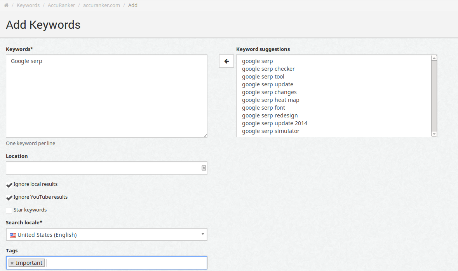The image size is (458, 271).
Task: Click the contact-card icon in the Location field
Action: click(204, 168)
